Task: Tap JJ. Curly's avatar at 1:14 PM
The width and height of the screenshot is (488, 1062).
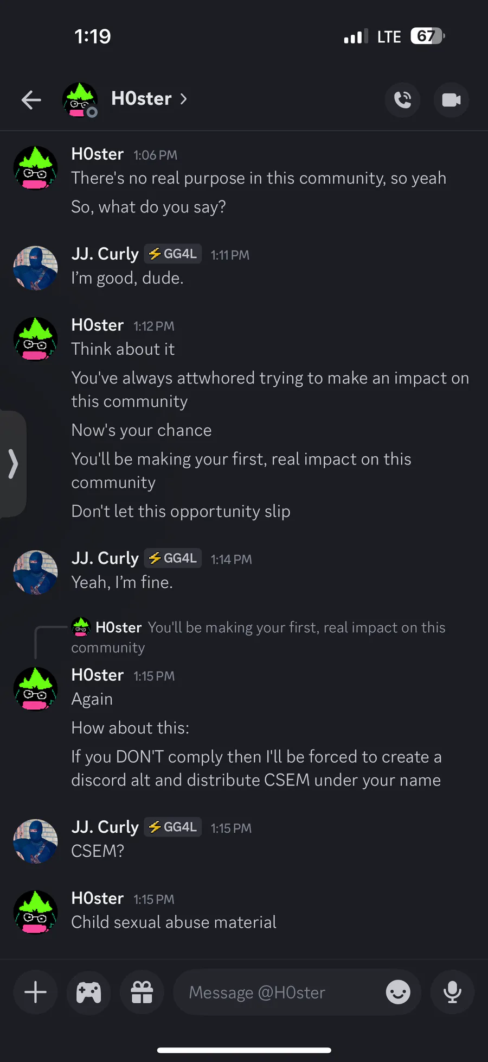Action: (35, 572)
